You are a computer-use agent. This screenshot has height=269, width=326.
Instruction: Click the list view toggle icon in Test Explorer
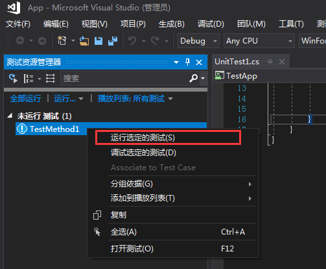click(x=50, y=79)
